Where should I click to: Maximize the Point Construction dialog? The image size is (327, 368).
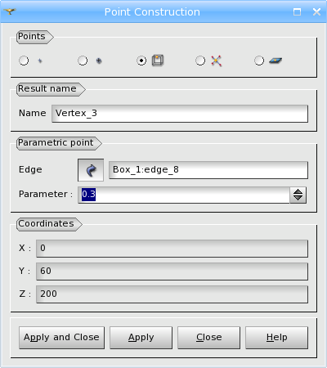[x=297, y=11]
